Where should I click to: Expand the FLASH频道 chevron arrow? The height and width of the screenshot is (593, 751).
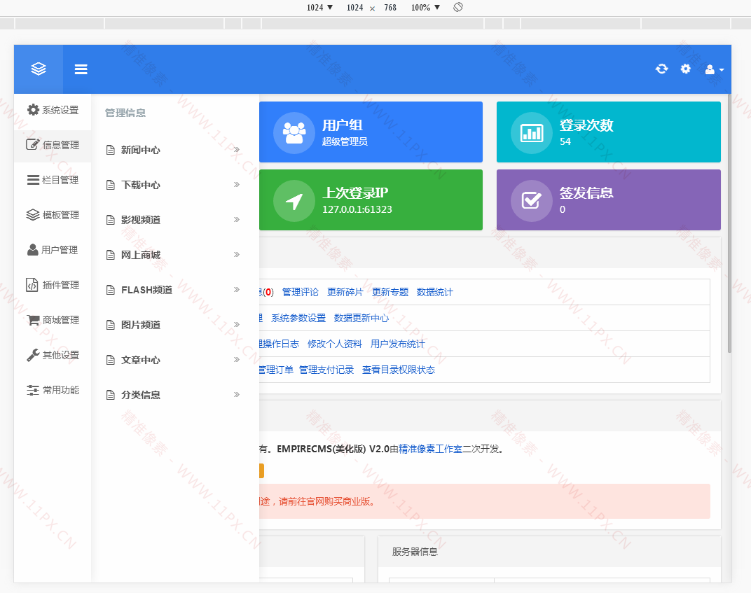[237, 289]
